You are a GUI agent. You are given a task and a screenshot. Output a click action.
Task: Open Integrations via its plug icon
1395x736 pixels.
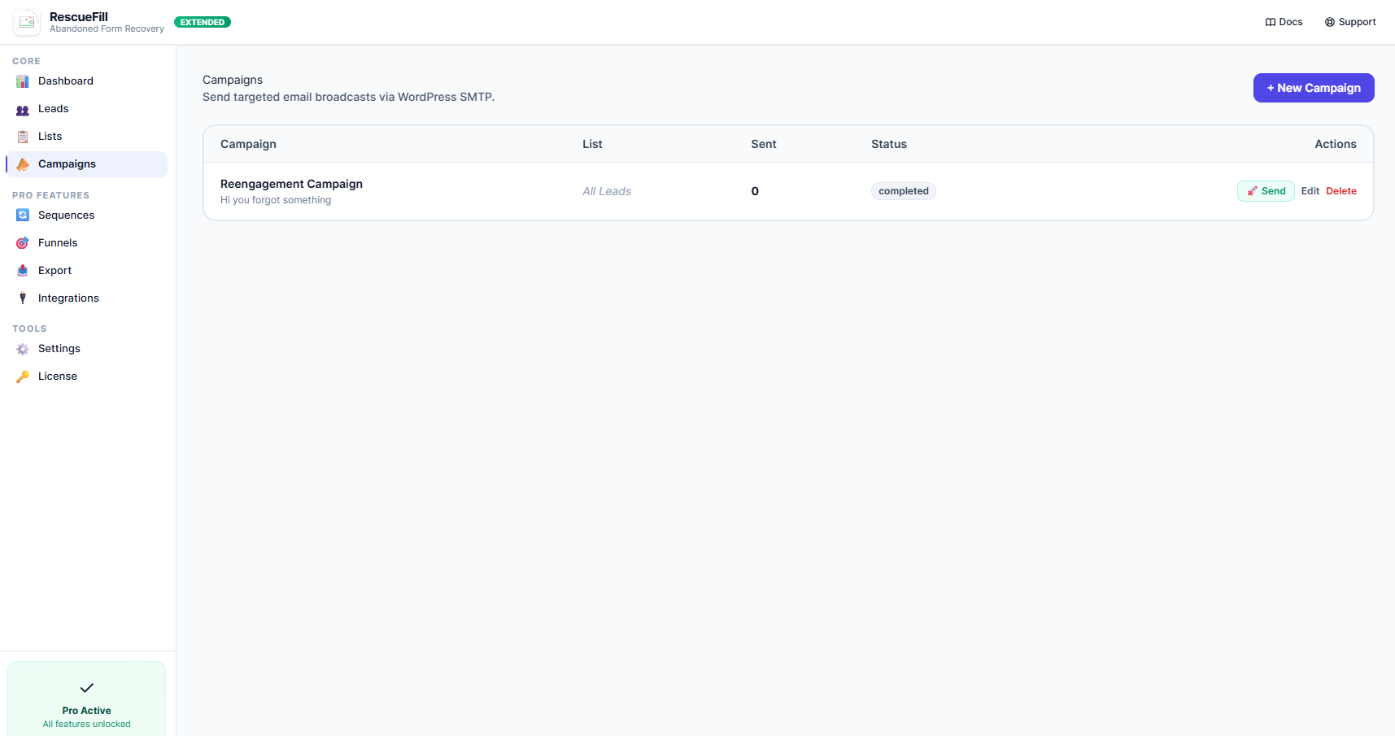click(22, 298)
